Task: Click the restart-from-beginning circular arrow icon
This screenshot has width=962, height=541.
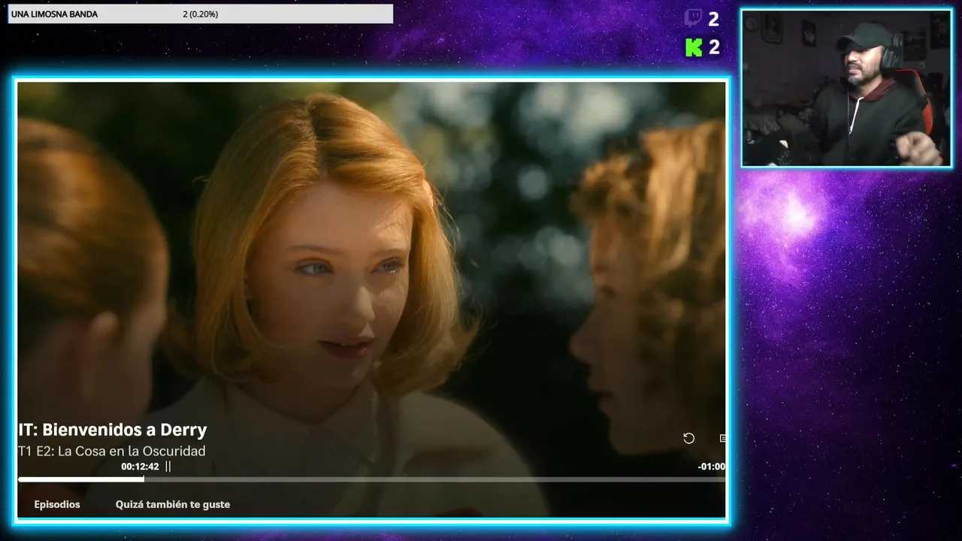Action: click(688, 438)
